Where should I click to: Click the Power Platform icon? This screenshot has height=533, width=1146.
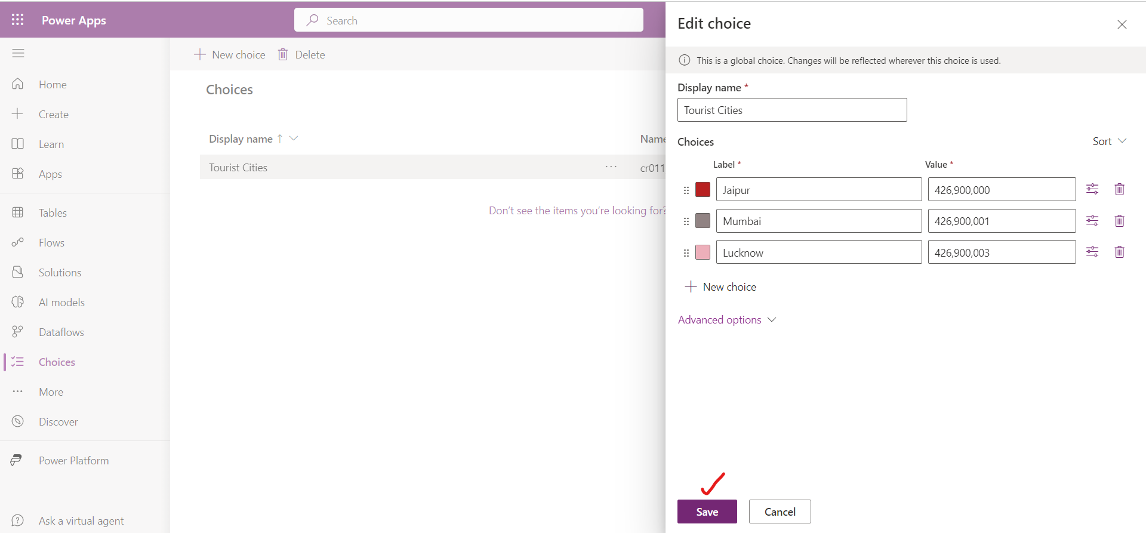click(17, 460)
